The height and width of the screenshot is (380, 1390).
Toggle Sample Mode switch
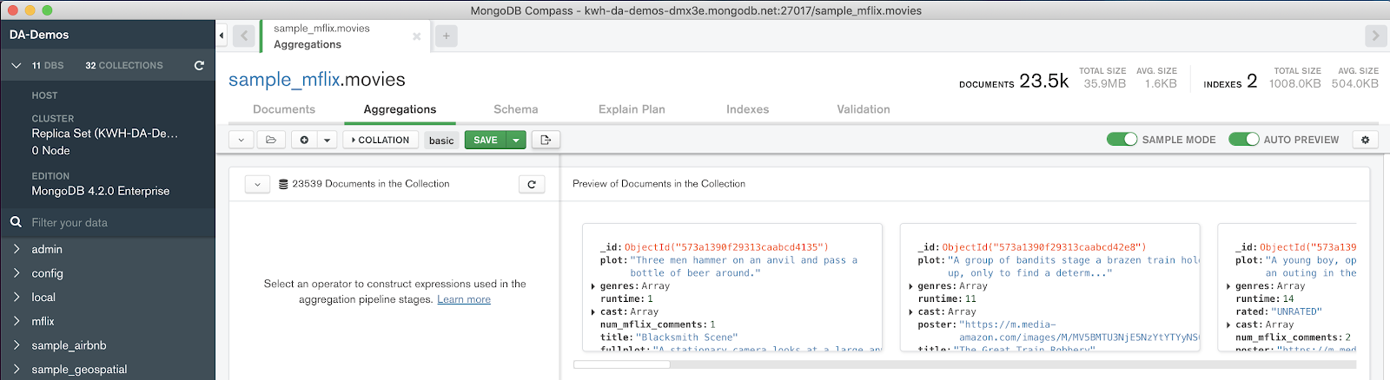pos(1122,139)
